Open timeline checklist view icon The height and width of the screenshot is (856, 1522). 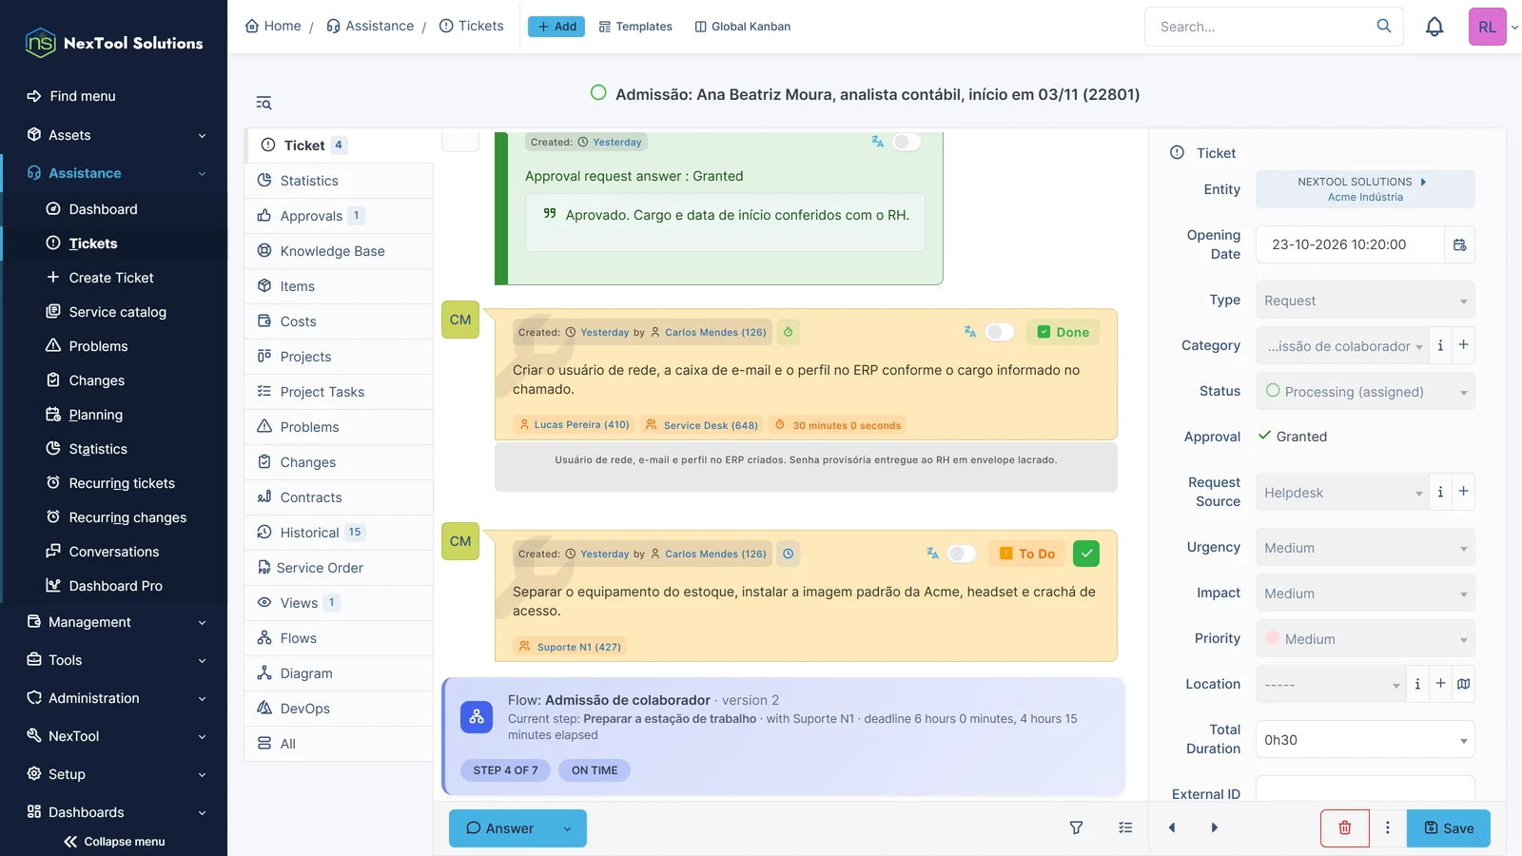(1126, 828)
